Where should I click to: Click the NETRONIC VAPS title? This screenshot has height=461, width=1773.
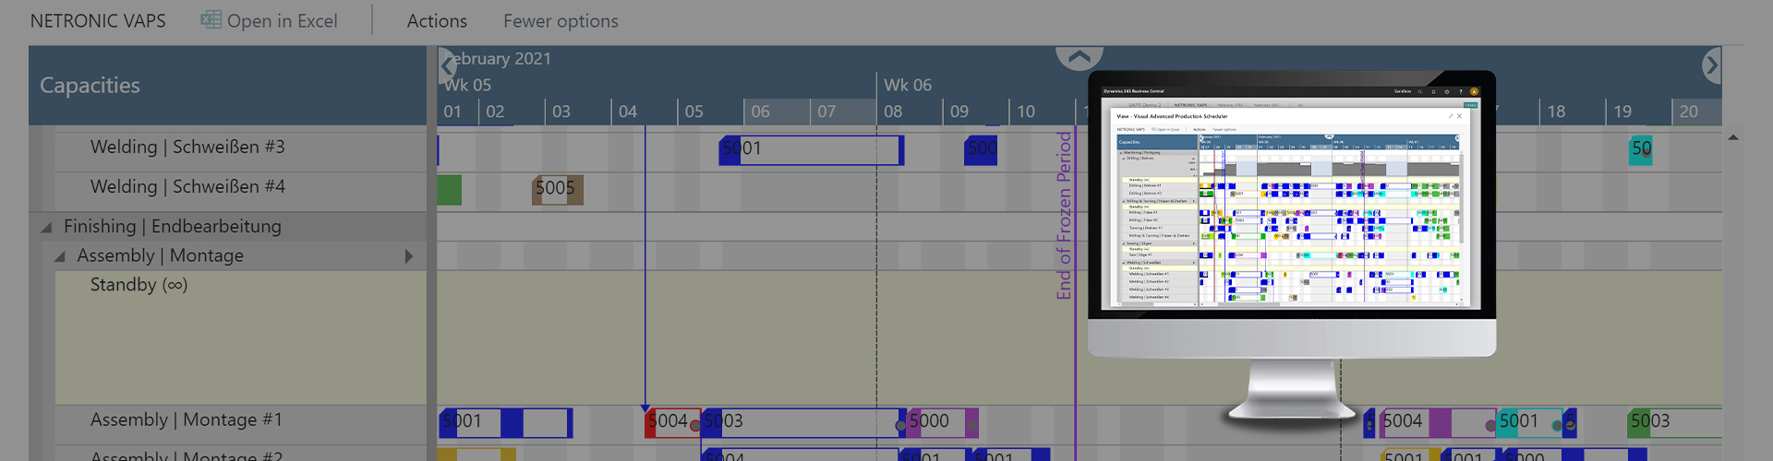pyautogui.click(x=98, y=20)
